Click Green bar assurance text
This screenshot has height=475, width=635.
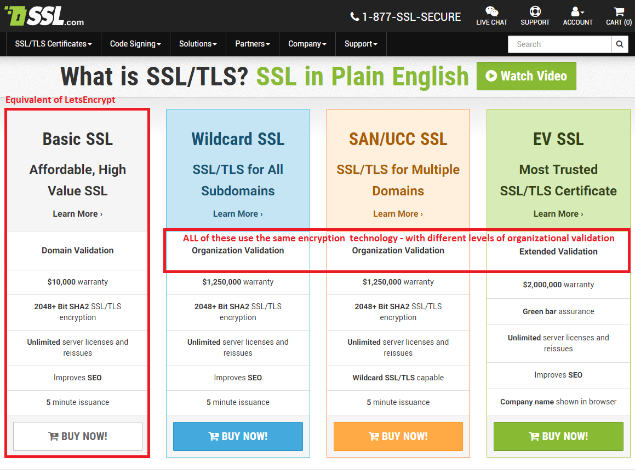coord(558,311)
